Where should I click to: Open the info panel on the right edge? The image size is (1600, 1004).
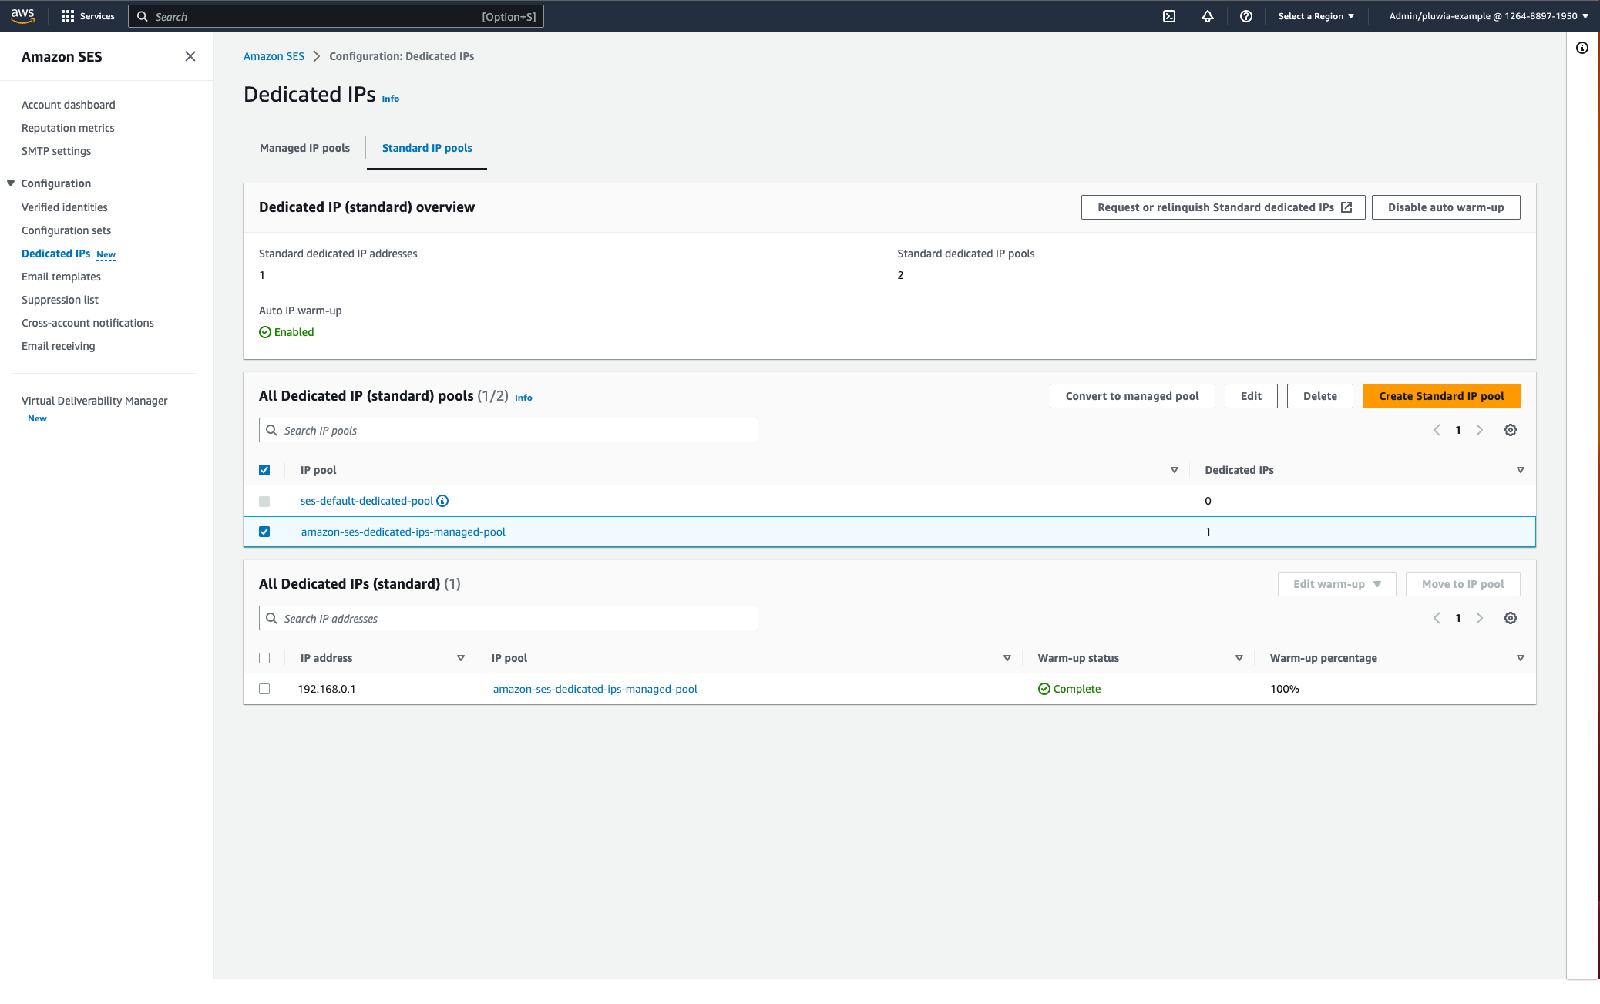point(1582,48)
